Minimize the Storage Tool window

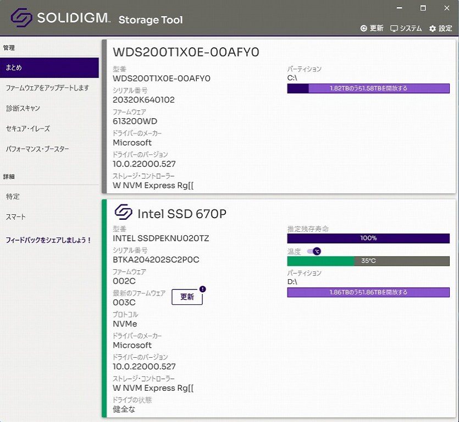point(399,8)
